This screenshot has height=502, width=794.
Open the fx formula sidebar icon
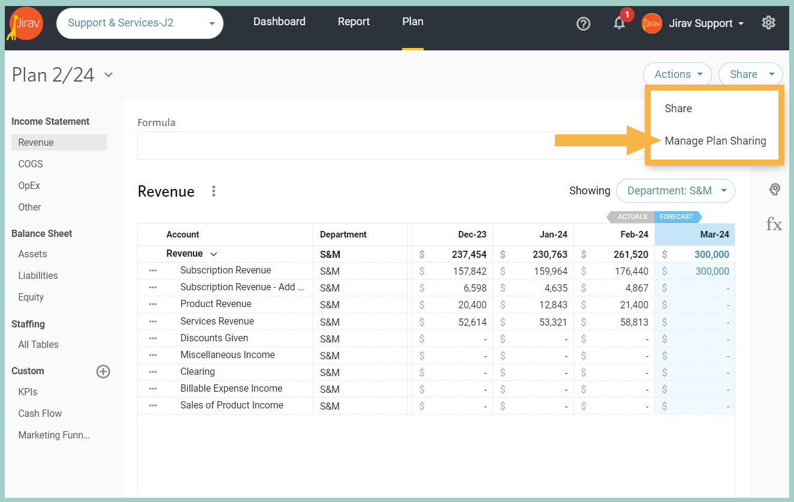774,224
